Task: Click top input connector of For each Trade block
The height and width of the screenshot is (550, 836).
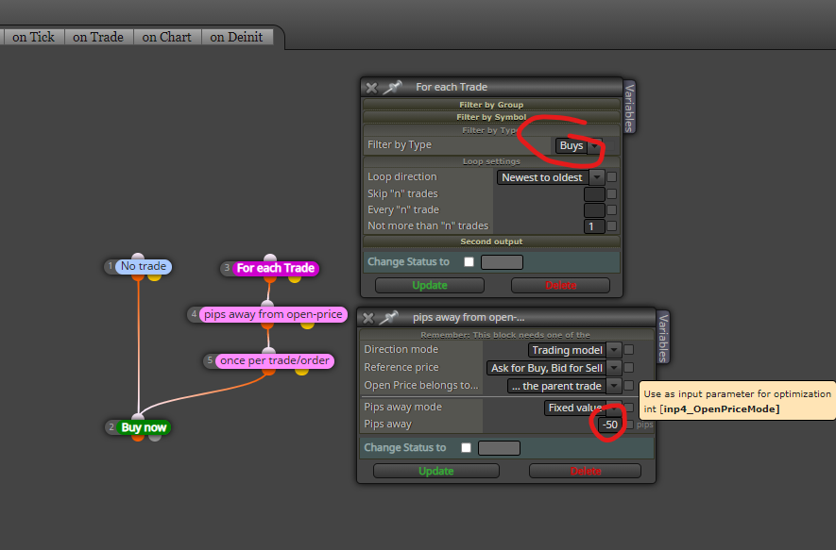Action: [270, 258]
